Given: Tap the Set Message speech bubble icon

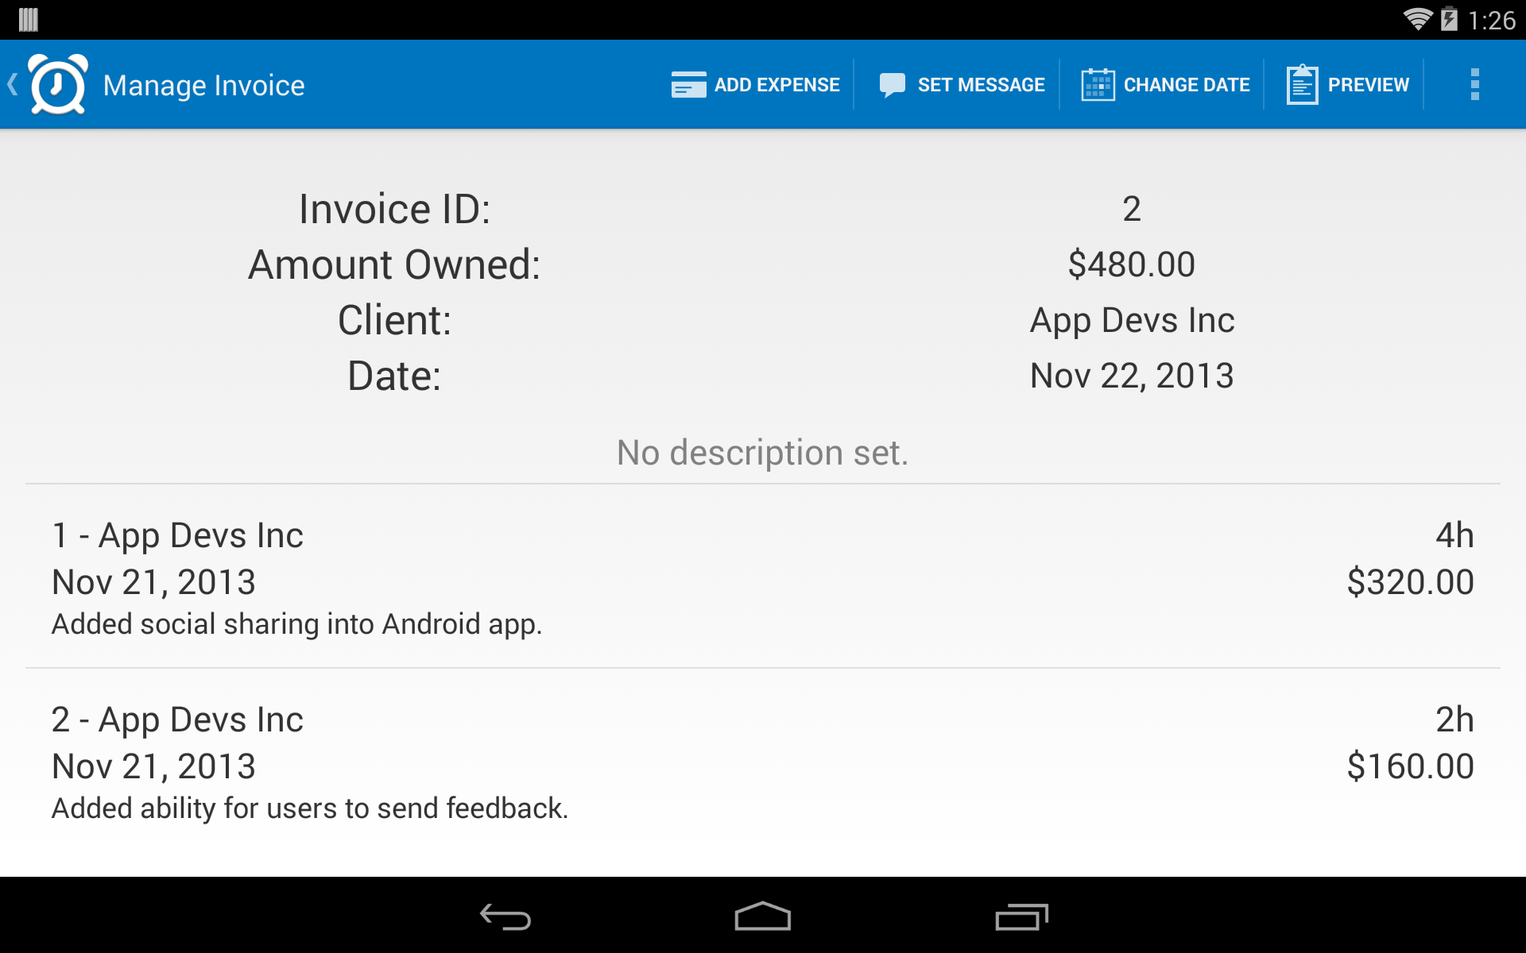Looking at the screenshot, I should click(892, 83).
